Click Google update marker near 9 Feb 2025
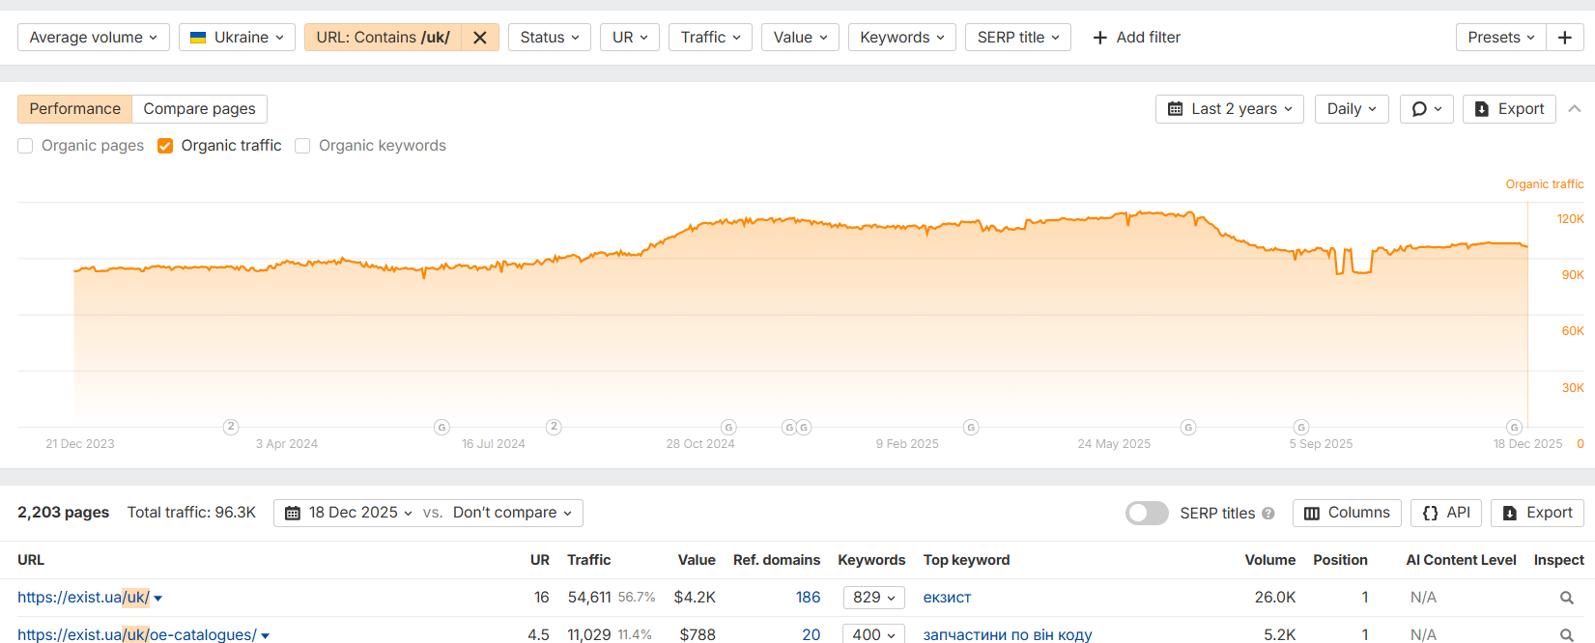Screen dimensions: 1595x643 point(971,427)
